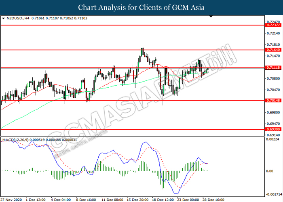Click the 0.72372 resistance price label
Viewport: 283px width, 202px height.
pyautogui.click(x=273, y=25)
